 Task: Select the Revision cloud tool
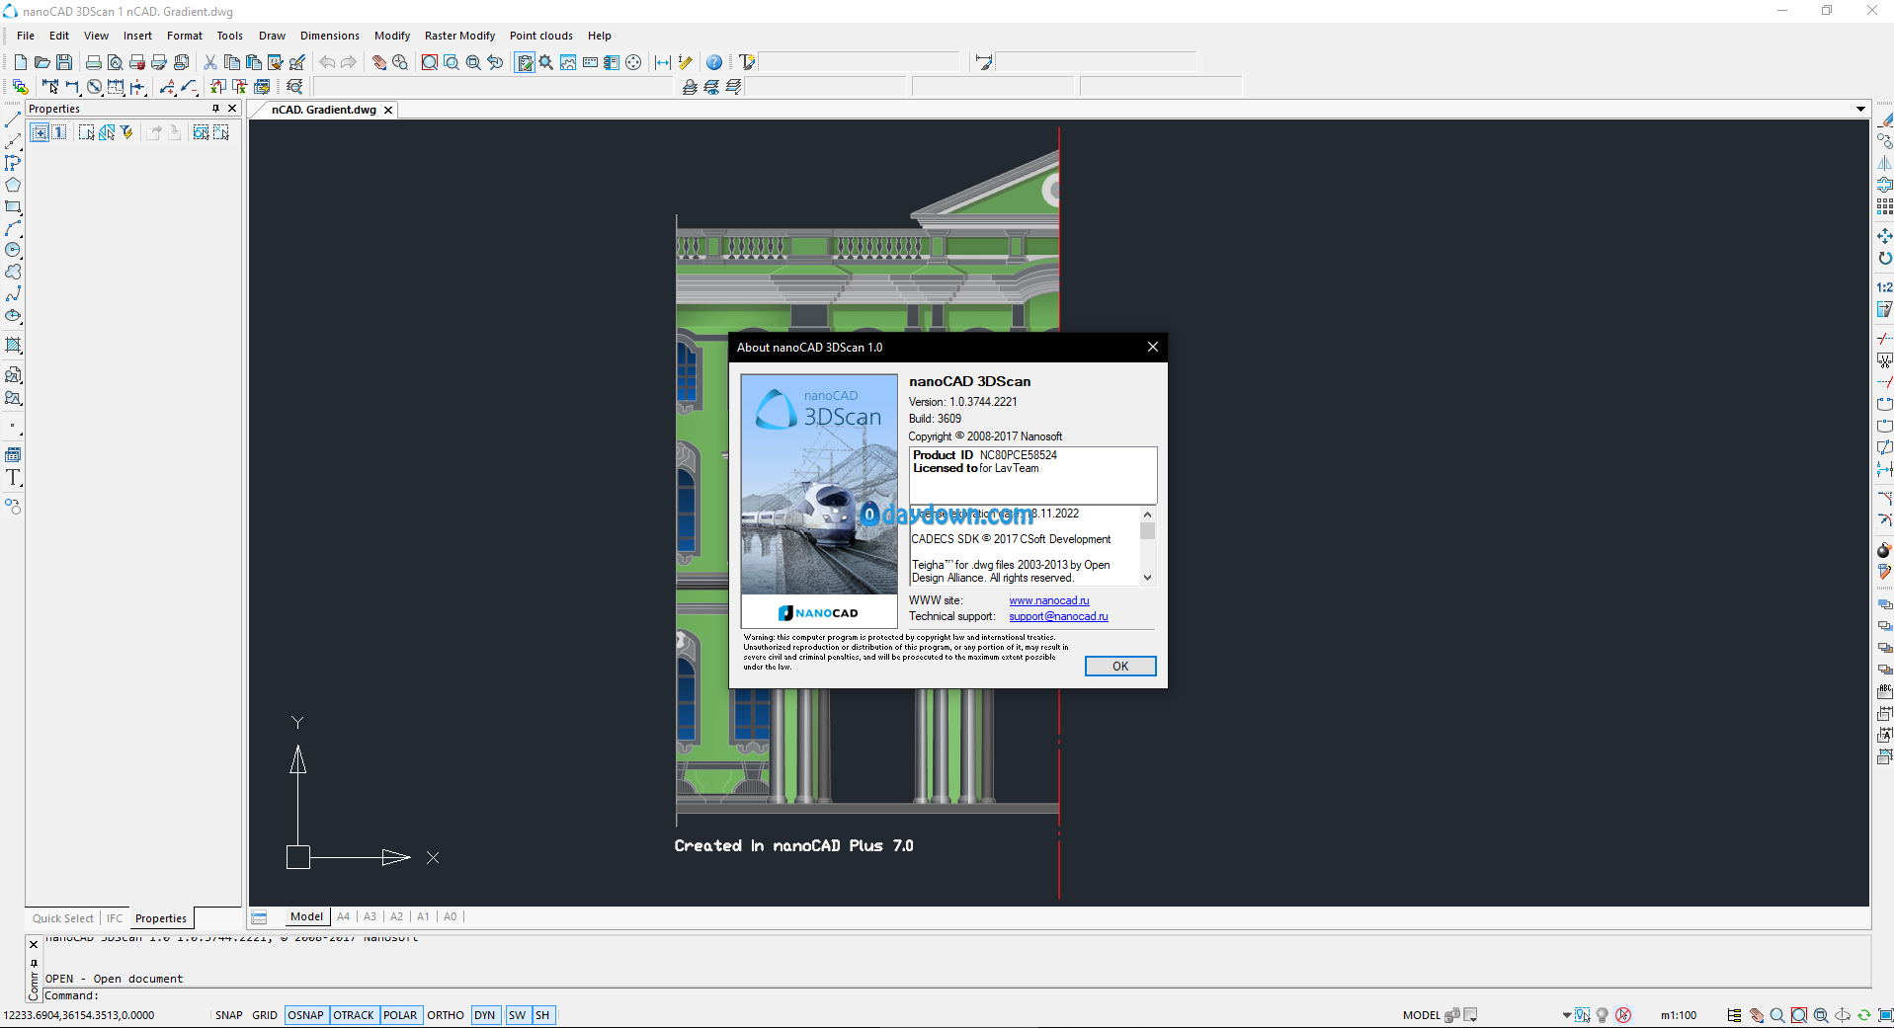coord(13,272)
